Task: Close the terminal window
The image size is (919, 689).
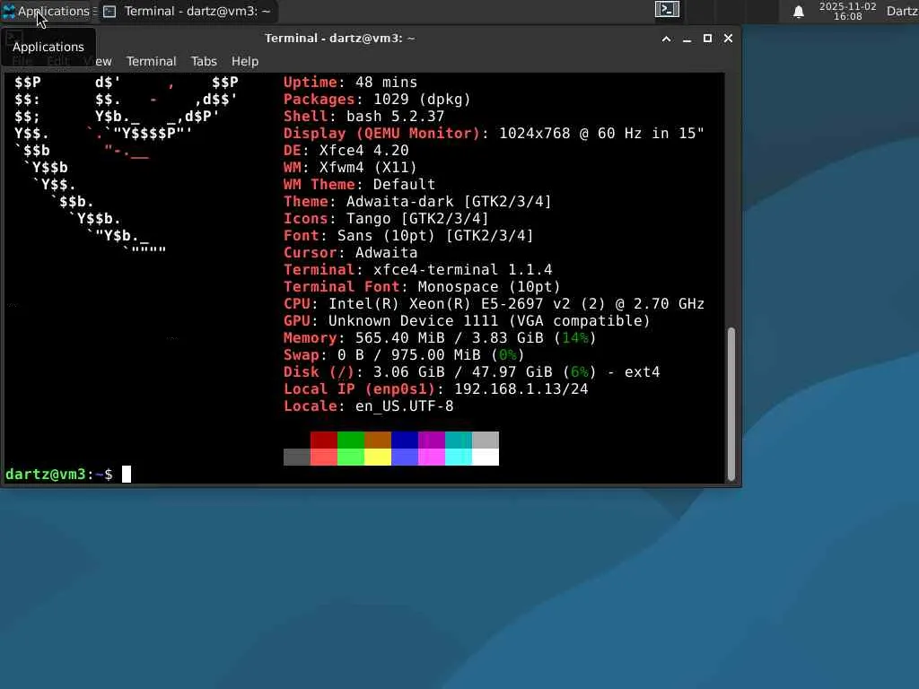Action: pyautogui.click(x=728, y=39)
